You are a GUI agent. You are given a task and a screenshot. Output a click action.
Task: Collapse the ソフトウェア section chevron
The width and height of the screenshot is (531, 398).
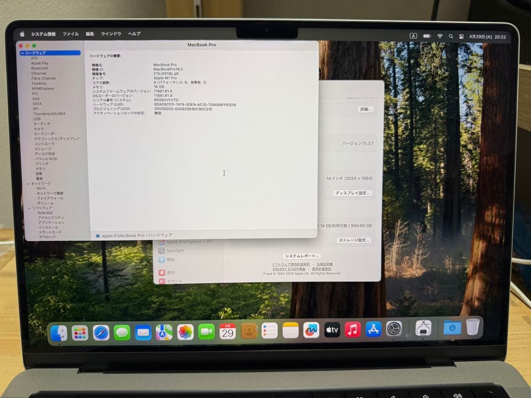29,208
